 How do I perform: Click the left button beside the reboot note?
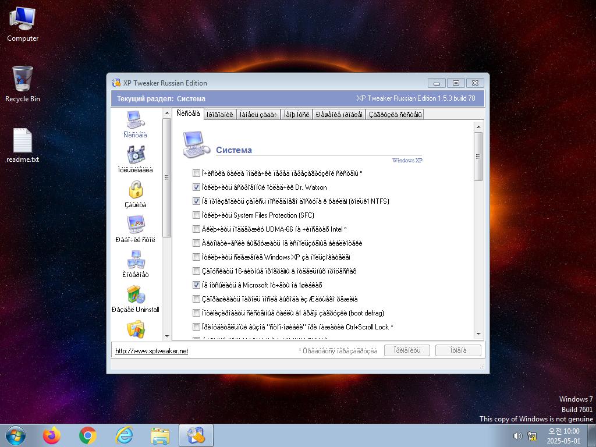[x=407, y=350]
